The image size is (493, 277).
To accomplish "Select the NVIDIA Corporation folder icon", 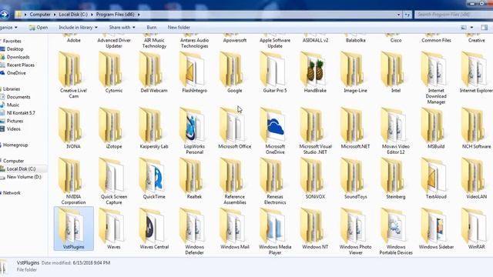I will (72, 176).
